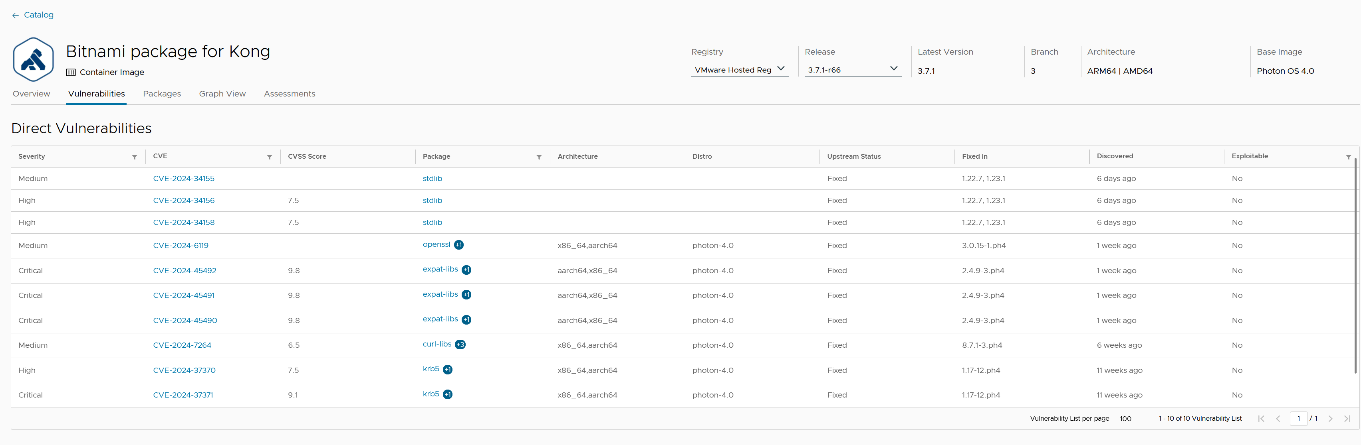
Task: Go to next page of vulnerability list
Action: (x=1330, y=419)
